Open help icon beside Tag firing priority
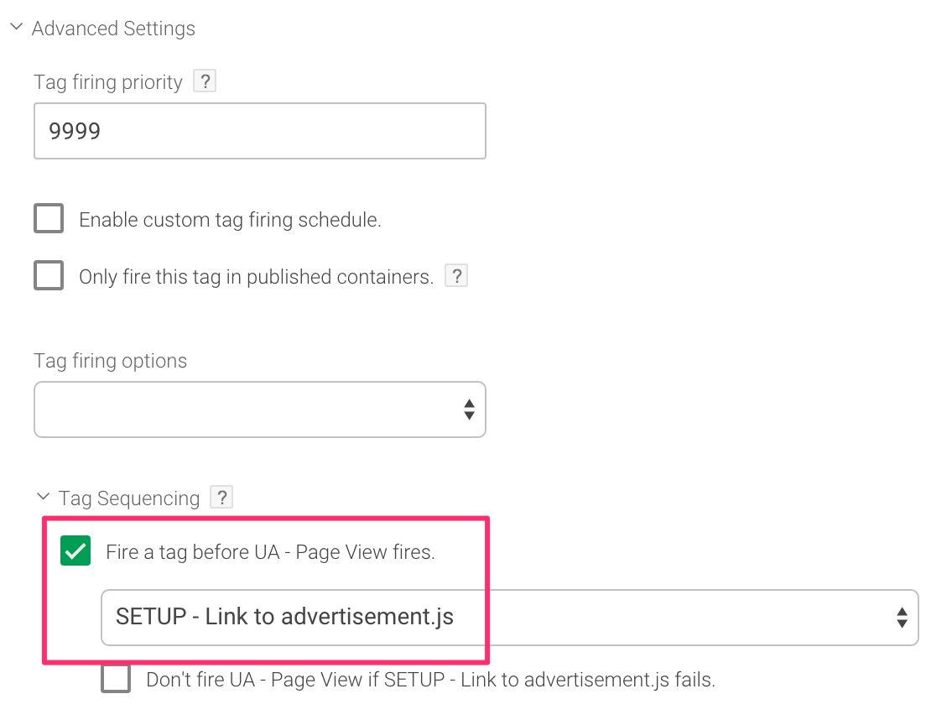This screenshot has height=720, width=926. tap(205, 81)
